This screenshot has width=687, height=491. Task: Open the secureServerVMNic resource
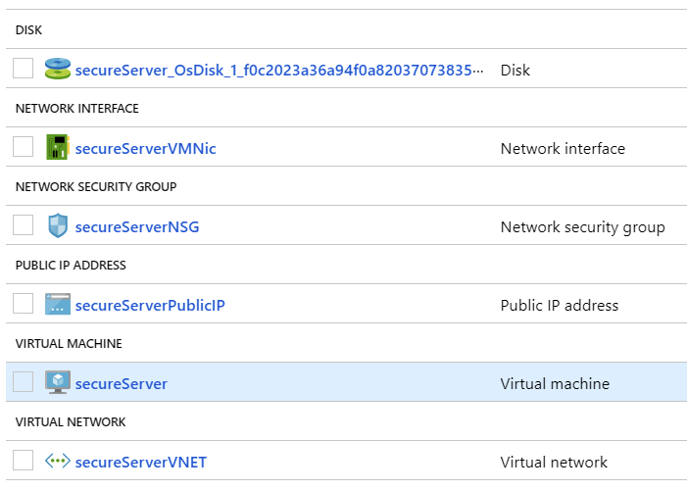coord(145,149)
